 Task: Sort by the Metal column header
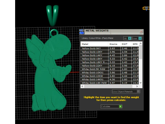coord(94,44)
